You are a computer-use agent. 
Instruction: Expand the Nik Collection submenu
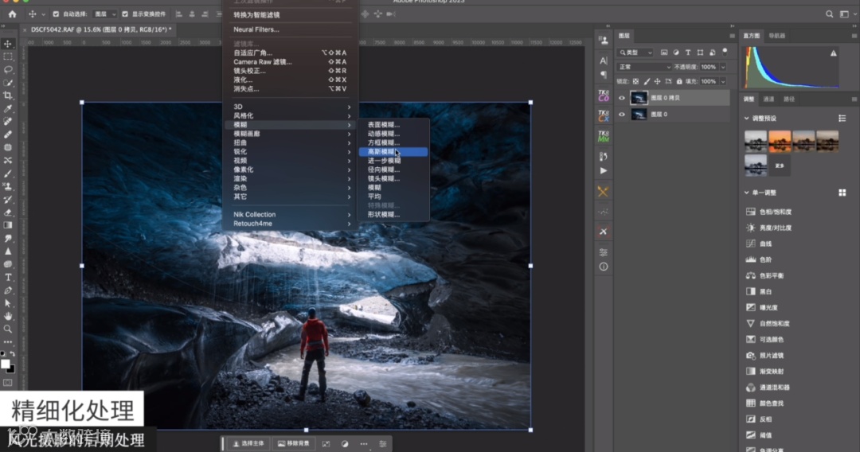tap(291, 214)
